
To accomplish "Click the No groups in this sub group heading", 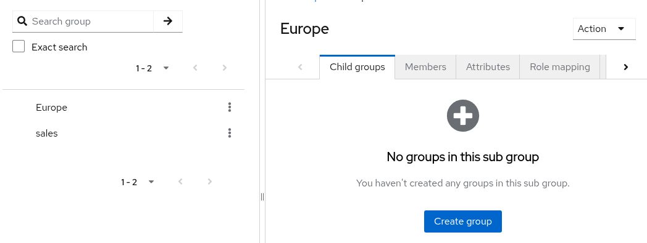I will coord(462,157).
